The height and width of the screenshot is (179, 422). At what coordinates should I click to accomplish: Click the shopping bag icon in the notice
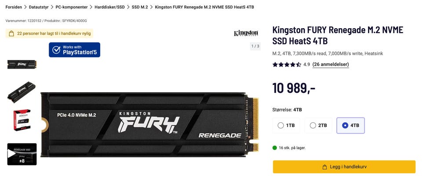point(11,34)
